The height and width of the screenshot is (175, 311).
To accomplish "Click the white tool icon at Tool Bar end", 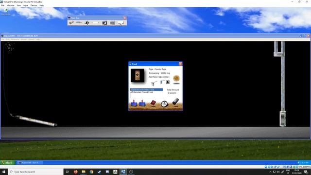I will [x=121, y=23].
